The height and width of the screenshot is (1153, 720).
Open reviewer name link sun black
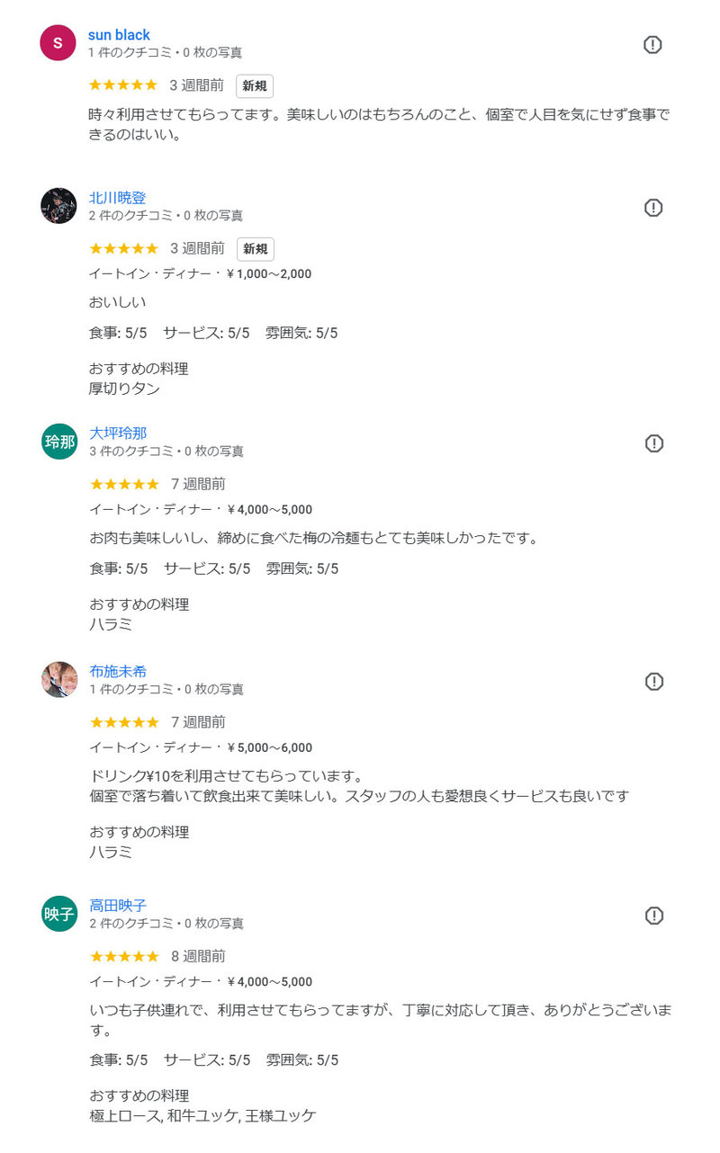click(x=119, y=35)
